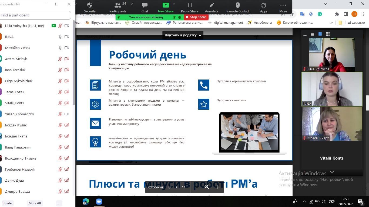Click the participants list scrollbar
The height and width of the screenshot is (207, 369).
[x=74, y=62]
